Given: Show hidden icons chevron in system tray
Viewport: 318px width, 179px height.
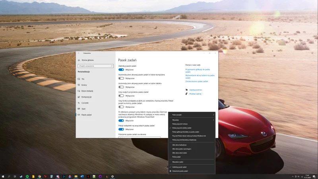Looking at the screenshot, I should coord(293,177).
